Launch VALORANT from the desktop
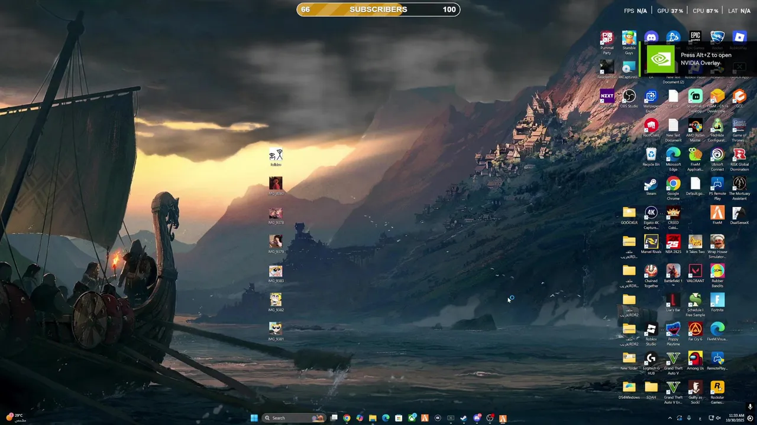 (695, 273)
